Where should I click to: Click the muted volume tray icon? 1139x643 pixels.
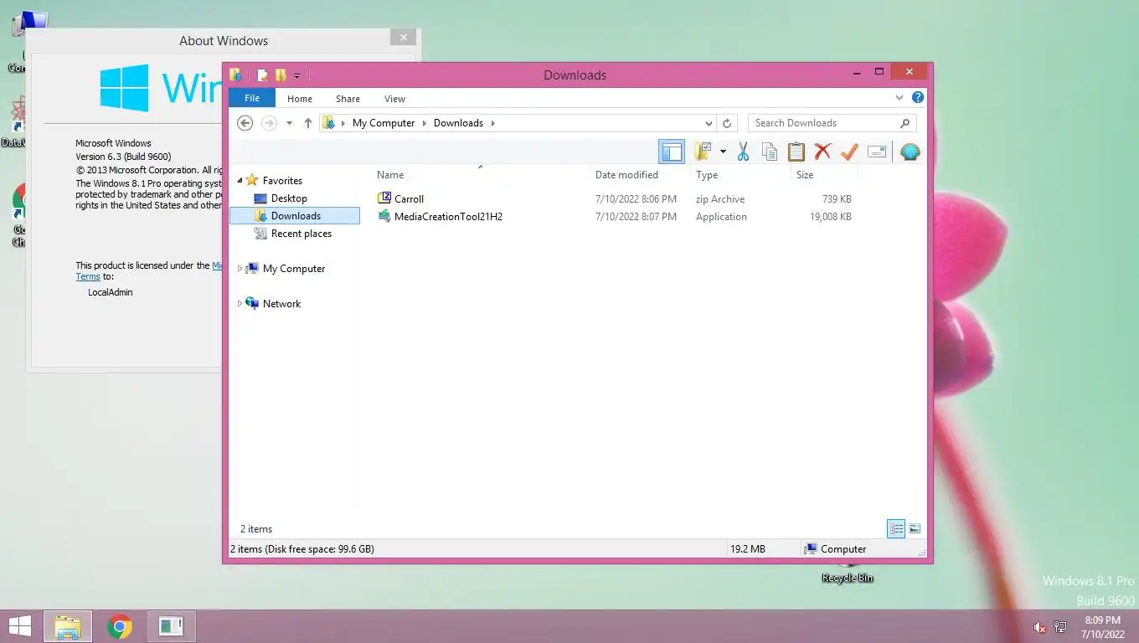point(1039,627)
